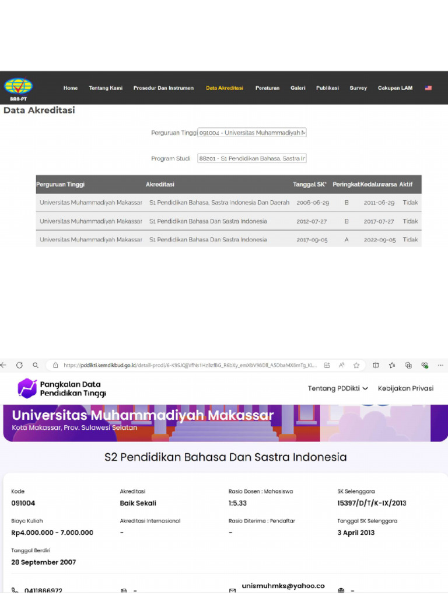Click the unismuhmks@yahoo.co email link
Viewport: 448px width, 598px height.
coord(283,586)
